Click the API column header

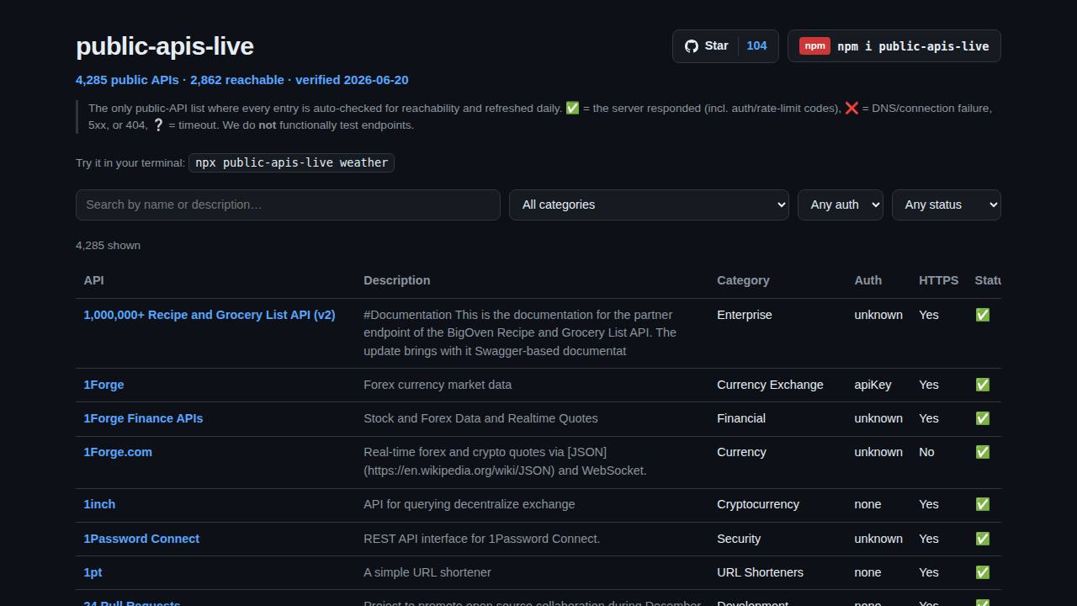93,280
